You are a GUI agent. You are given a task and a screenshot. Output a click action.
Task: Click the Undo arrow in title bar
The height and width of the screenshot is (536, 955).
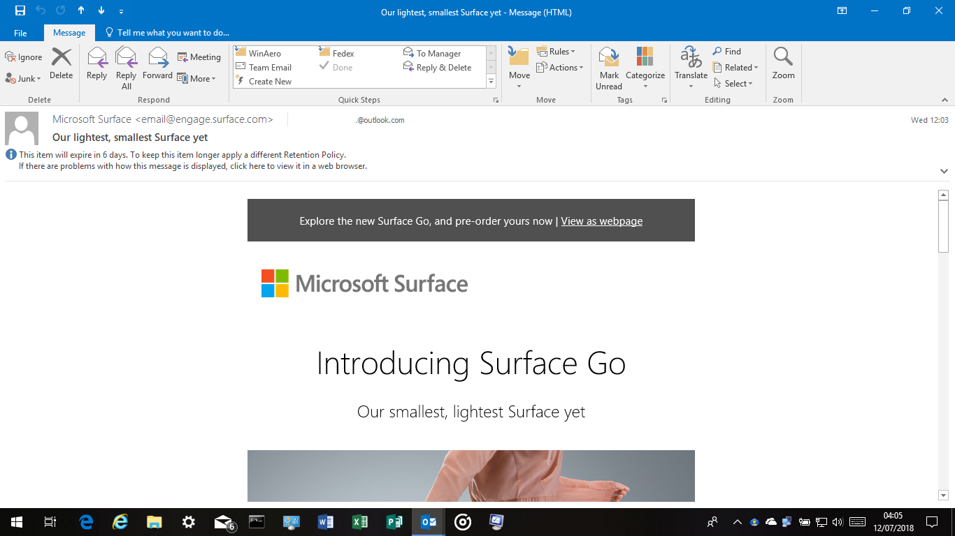tap(41, 10)
